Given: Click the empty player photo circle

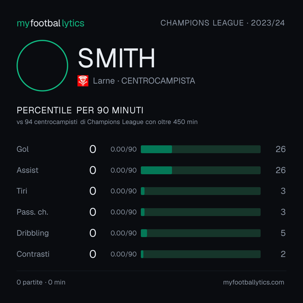Looking at the screenshot, I should [42, 66].
